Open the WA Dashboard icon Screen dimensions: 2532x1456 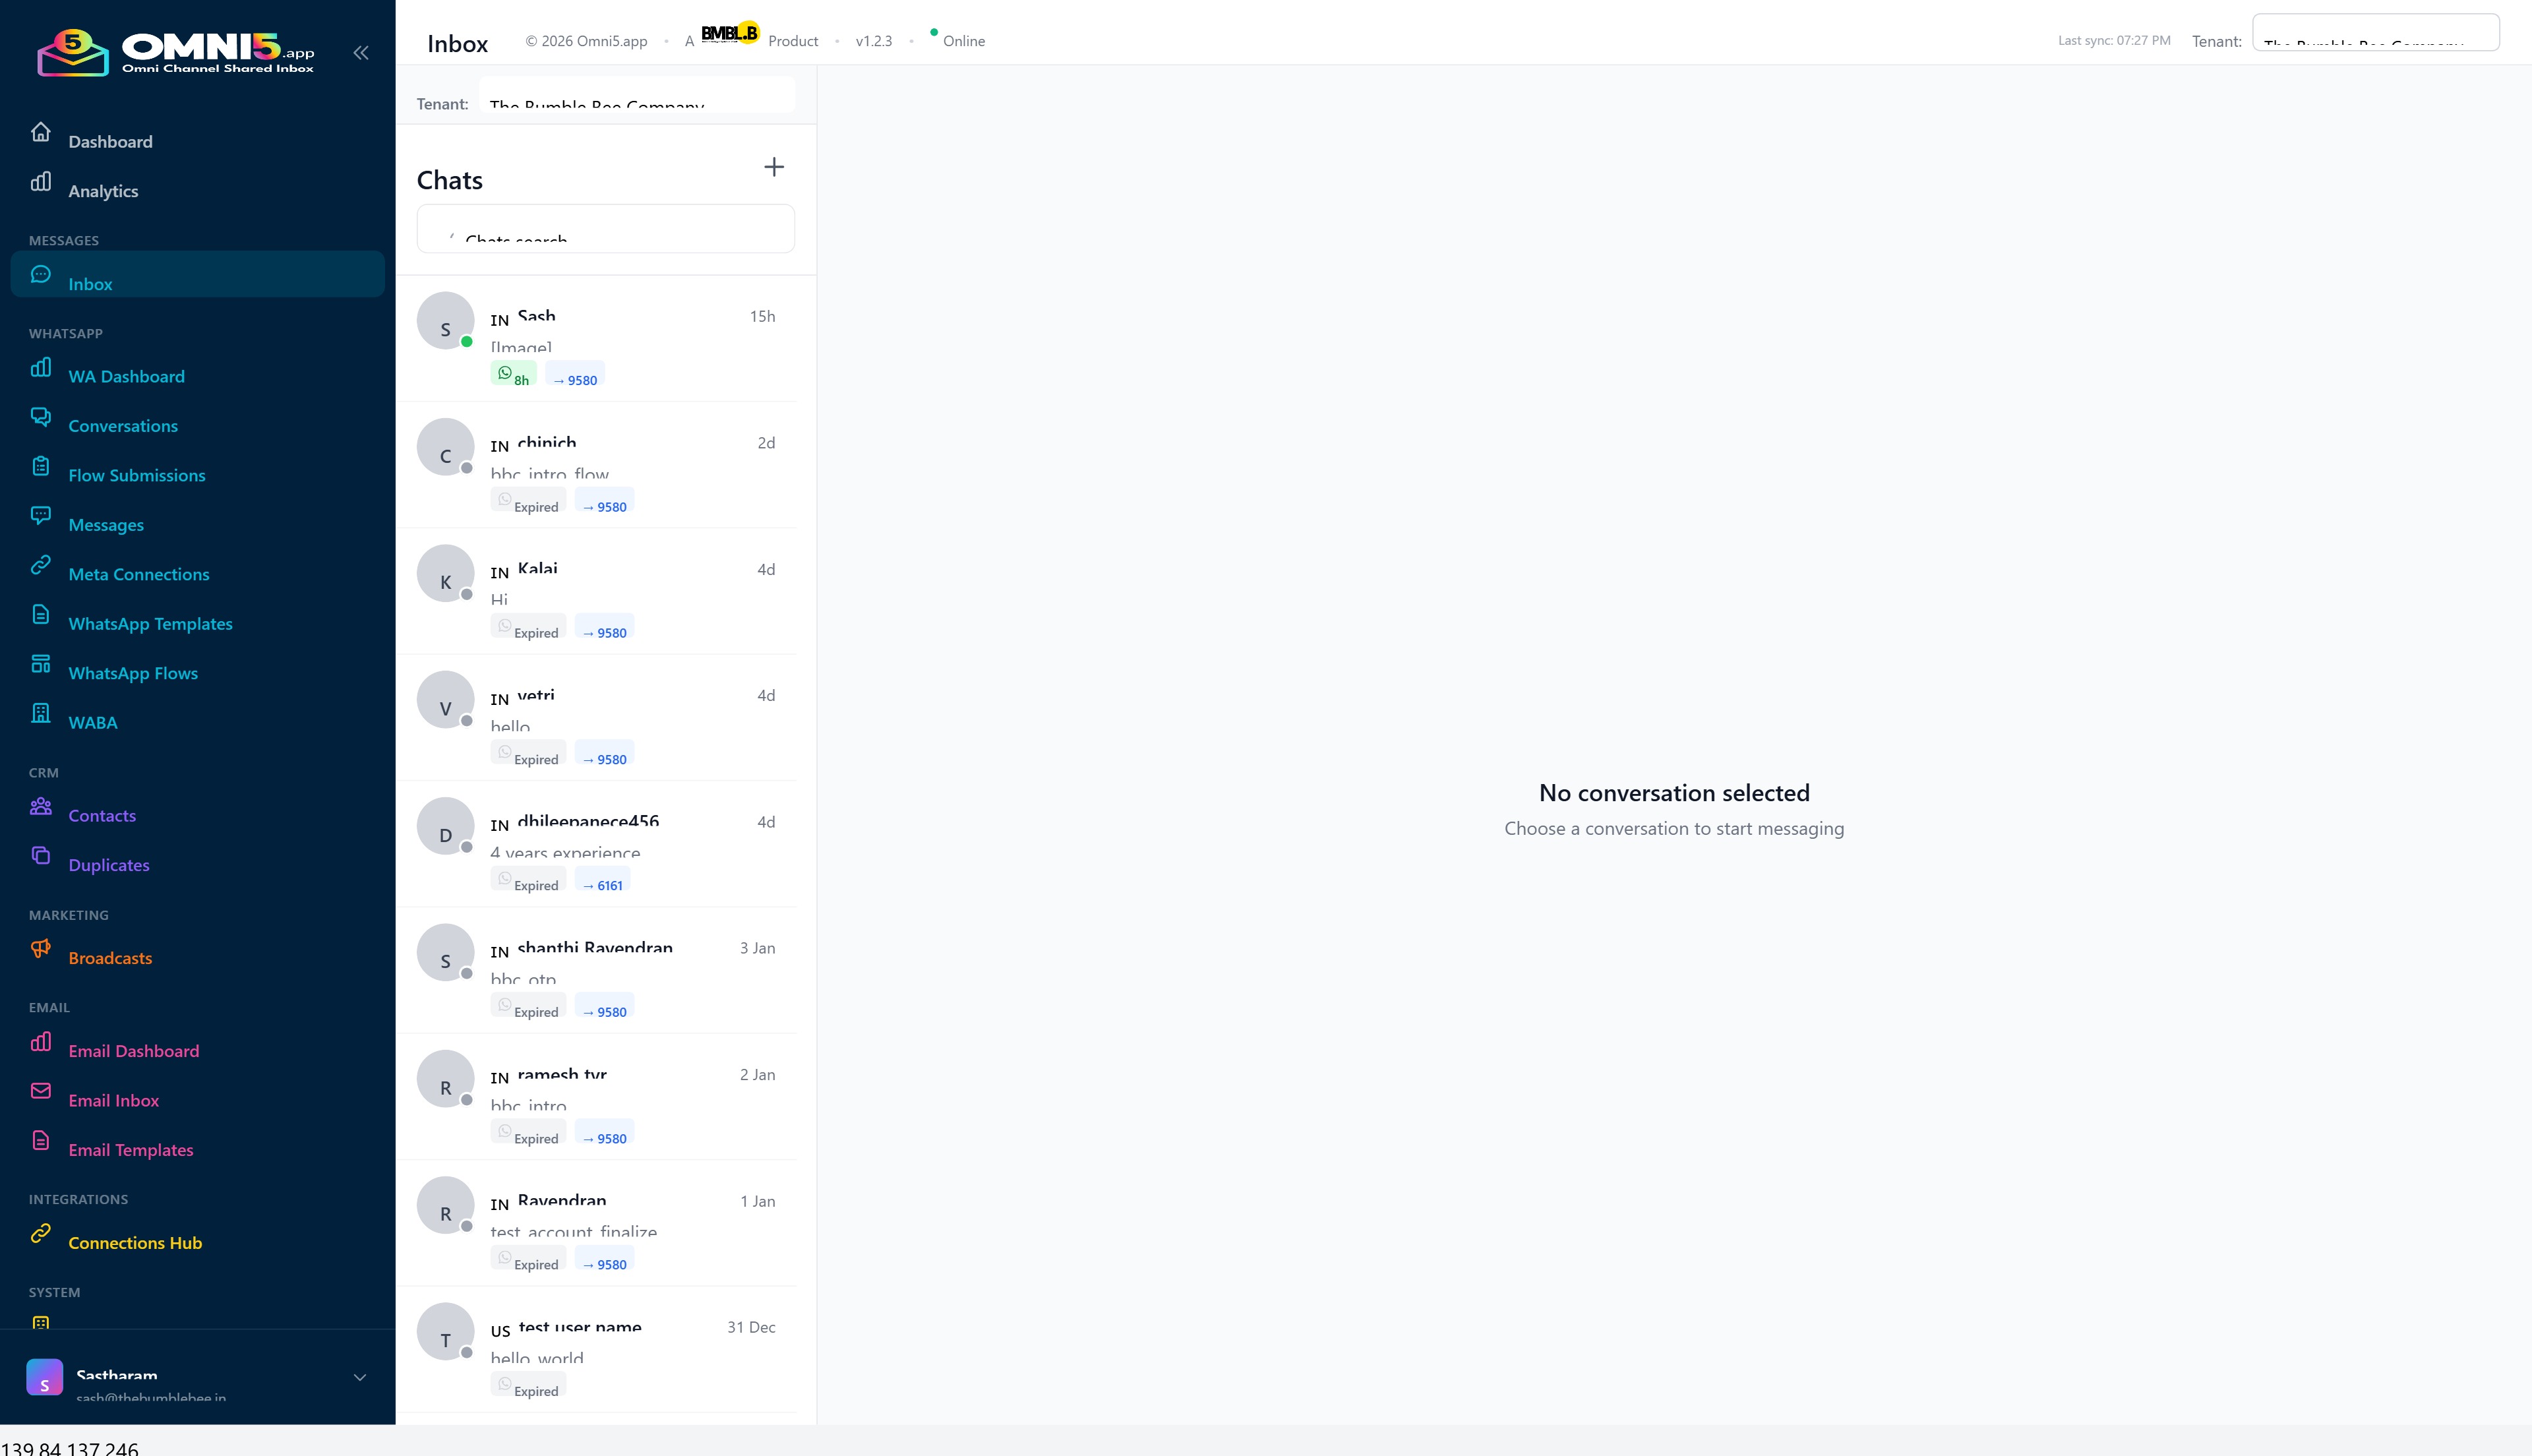(41, 367)
